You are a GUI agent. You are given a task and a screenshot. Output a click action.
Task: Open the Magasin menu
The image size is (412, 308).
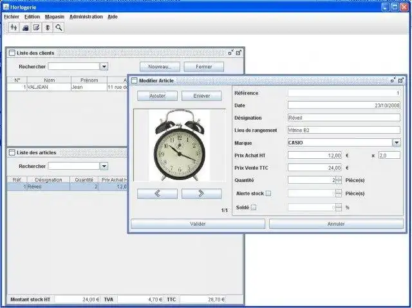click(54, 17)
